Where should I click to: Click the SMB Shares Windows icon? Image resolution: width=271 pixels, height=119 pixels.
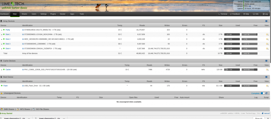point(2,109)
